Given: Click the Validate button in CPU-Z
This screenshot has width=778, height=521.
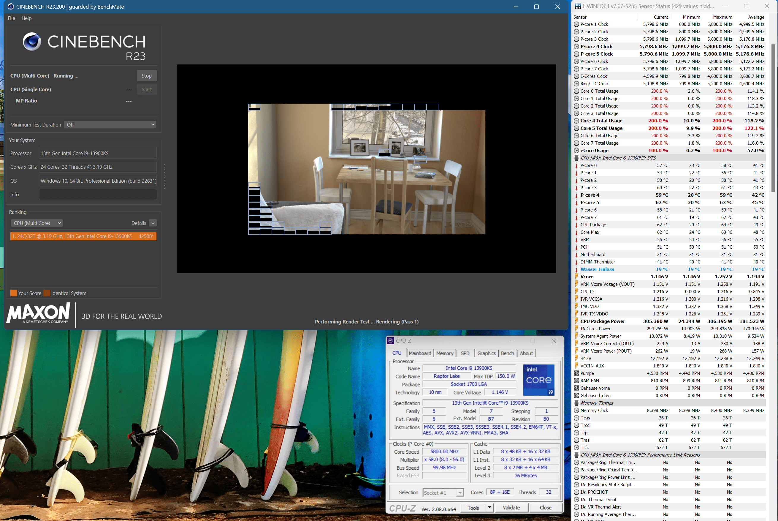Looking at the screenshot, I should coord(511,508).
